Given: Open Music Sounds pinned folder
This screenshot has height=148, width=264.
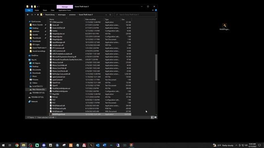Looking at the screenshot, I should (x=38, y=25).
